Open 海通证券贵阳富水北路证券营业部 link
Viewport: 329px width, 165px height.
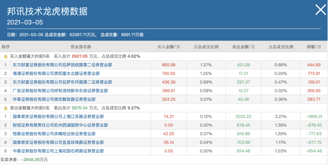coord(56,73)
